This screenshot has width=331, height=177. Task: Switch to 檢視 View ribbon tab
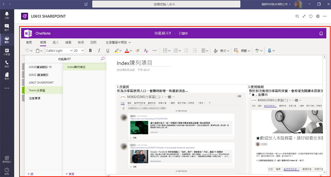pyautogui.click(x=81, y=42)
